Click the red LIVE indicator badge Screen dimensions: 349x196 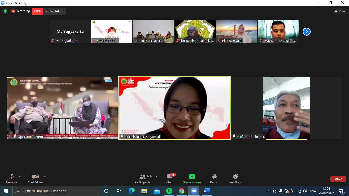(x=37, y=11)
